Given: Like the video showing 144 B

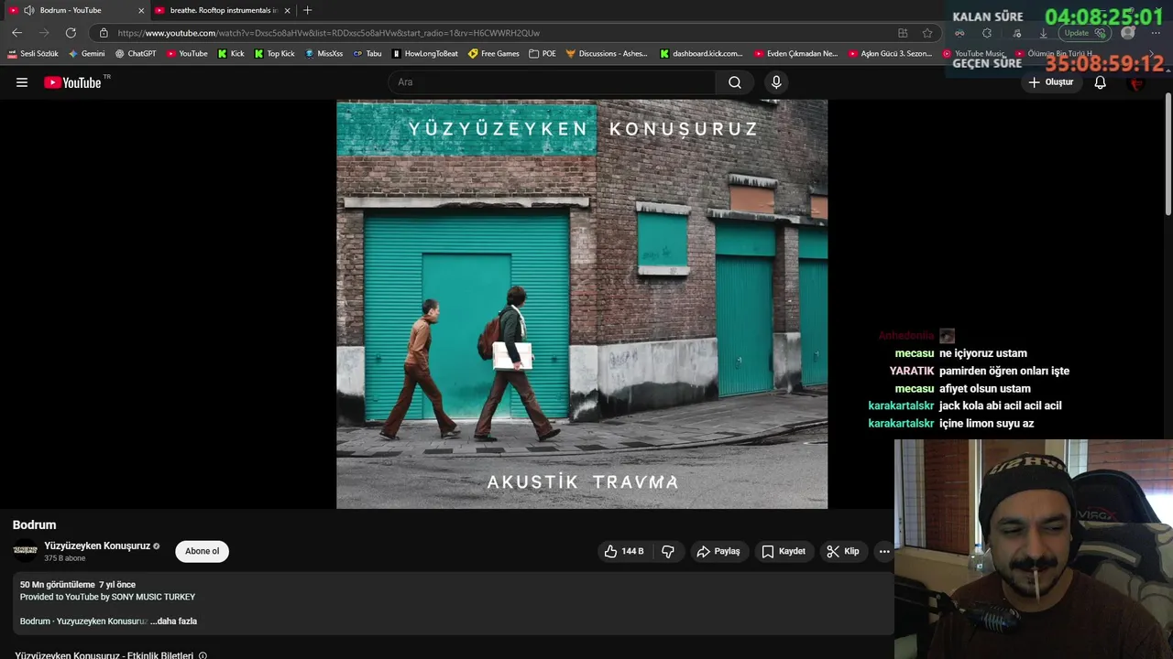Looking at the screenshot, I should click(x=624, y=551).
